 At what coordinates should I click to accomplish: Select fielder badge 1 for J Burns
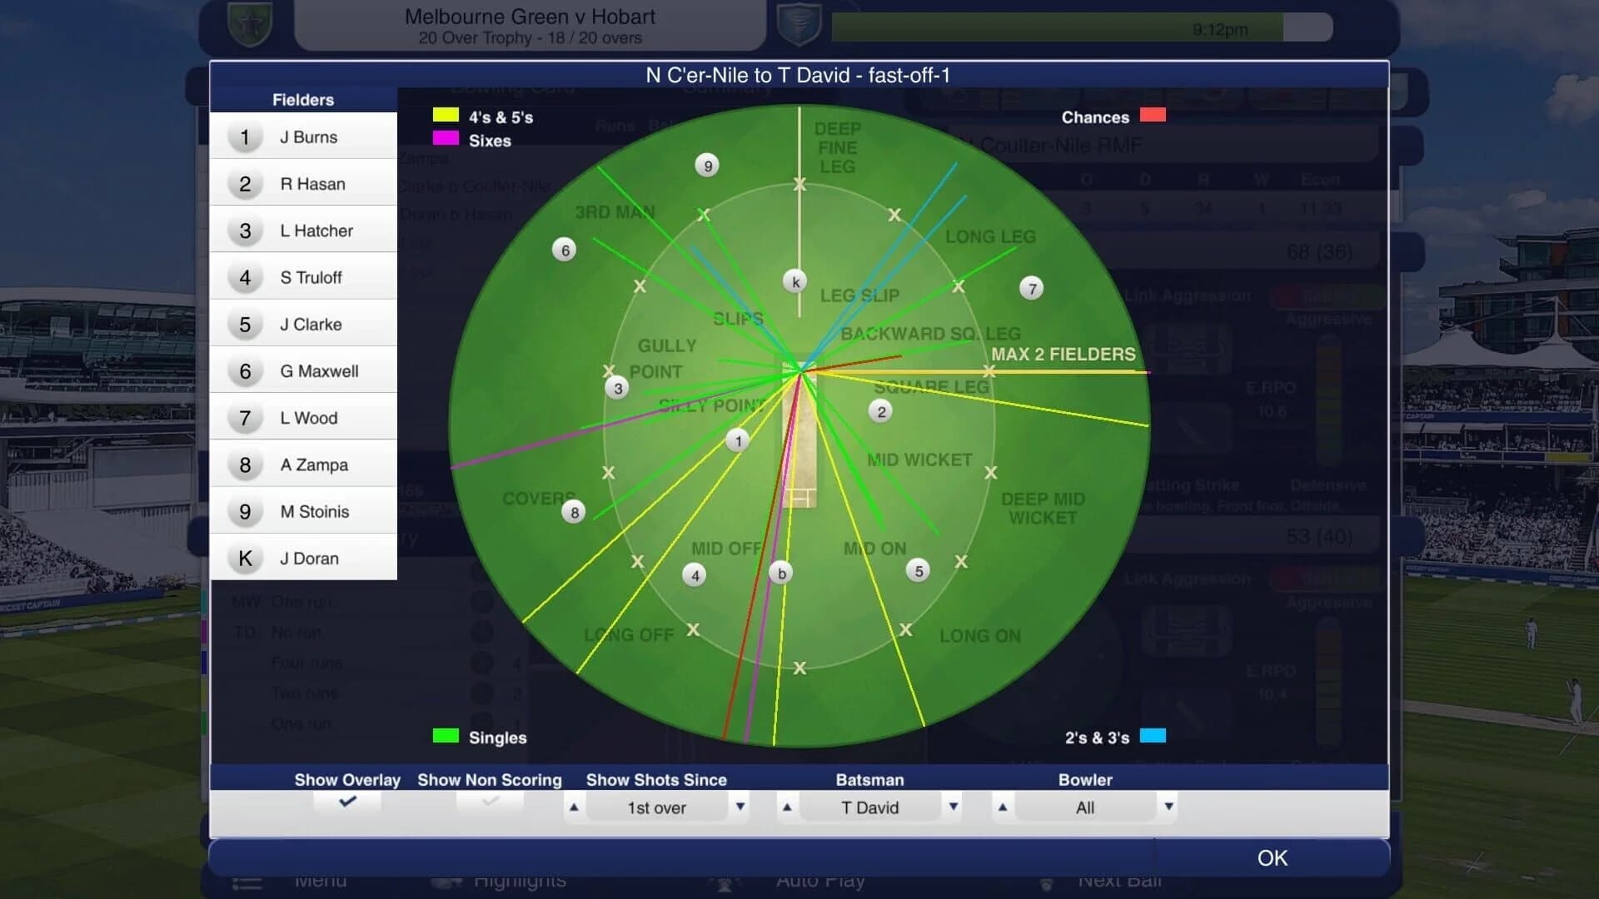tap(244, 137)
